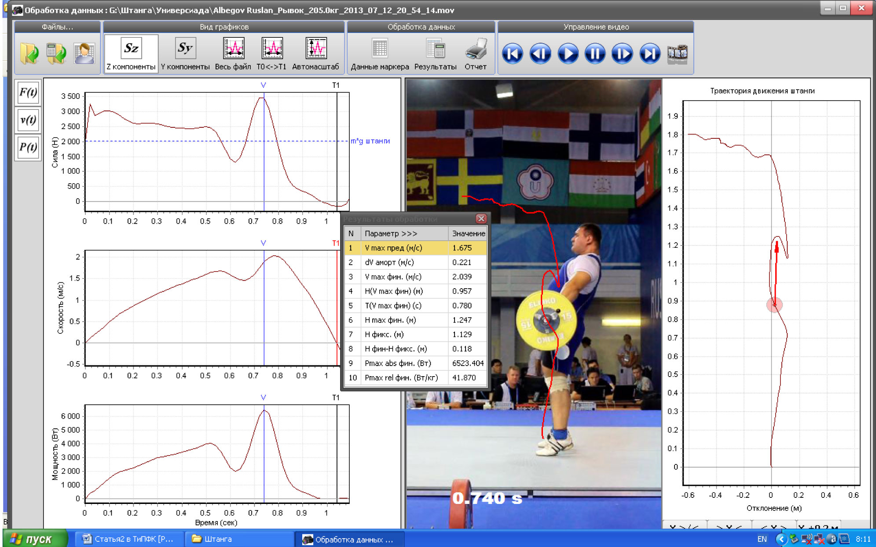This screenshot has width=876, height=547.
Task: Enable Автомасштаб autoscale
Action: click(x=315, y=48)
